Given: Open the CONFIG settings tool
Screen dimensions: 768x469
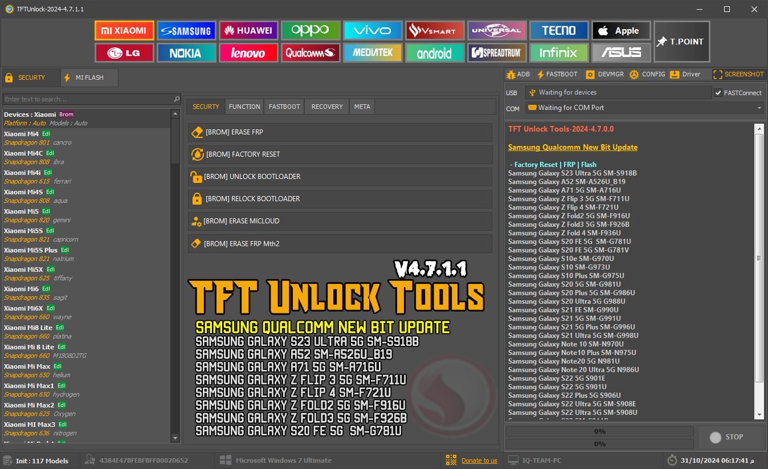Looking at the screenshot, I should (x=647, y=74).
